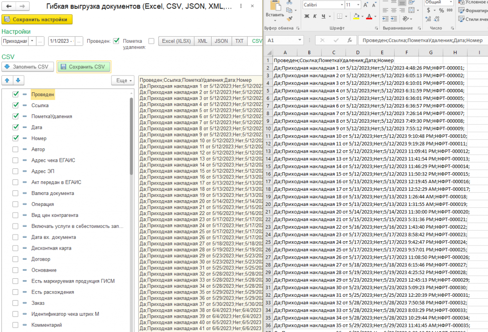Uncheck the Дата field checkbox
Viewport: 488px width, 332px height.
tap(15, 127)
